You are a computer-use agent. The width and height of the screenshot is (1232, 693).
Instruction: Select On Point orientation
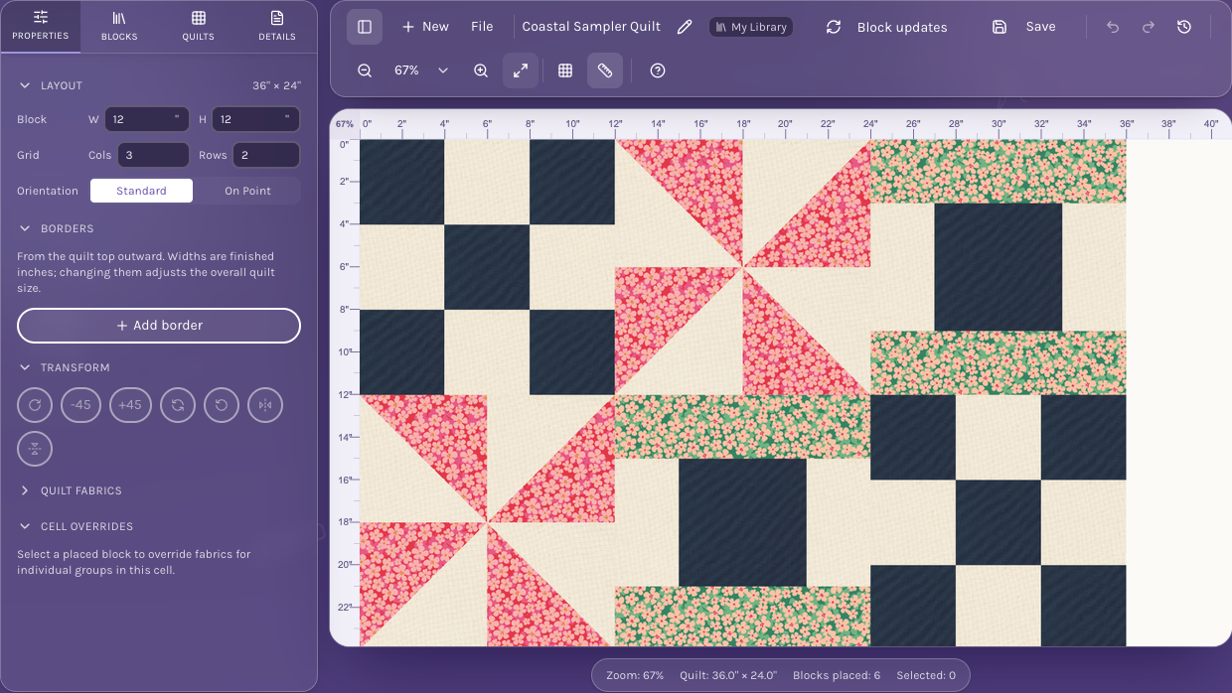point(247,191)
